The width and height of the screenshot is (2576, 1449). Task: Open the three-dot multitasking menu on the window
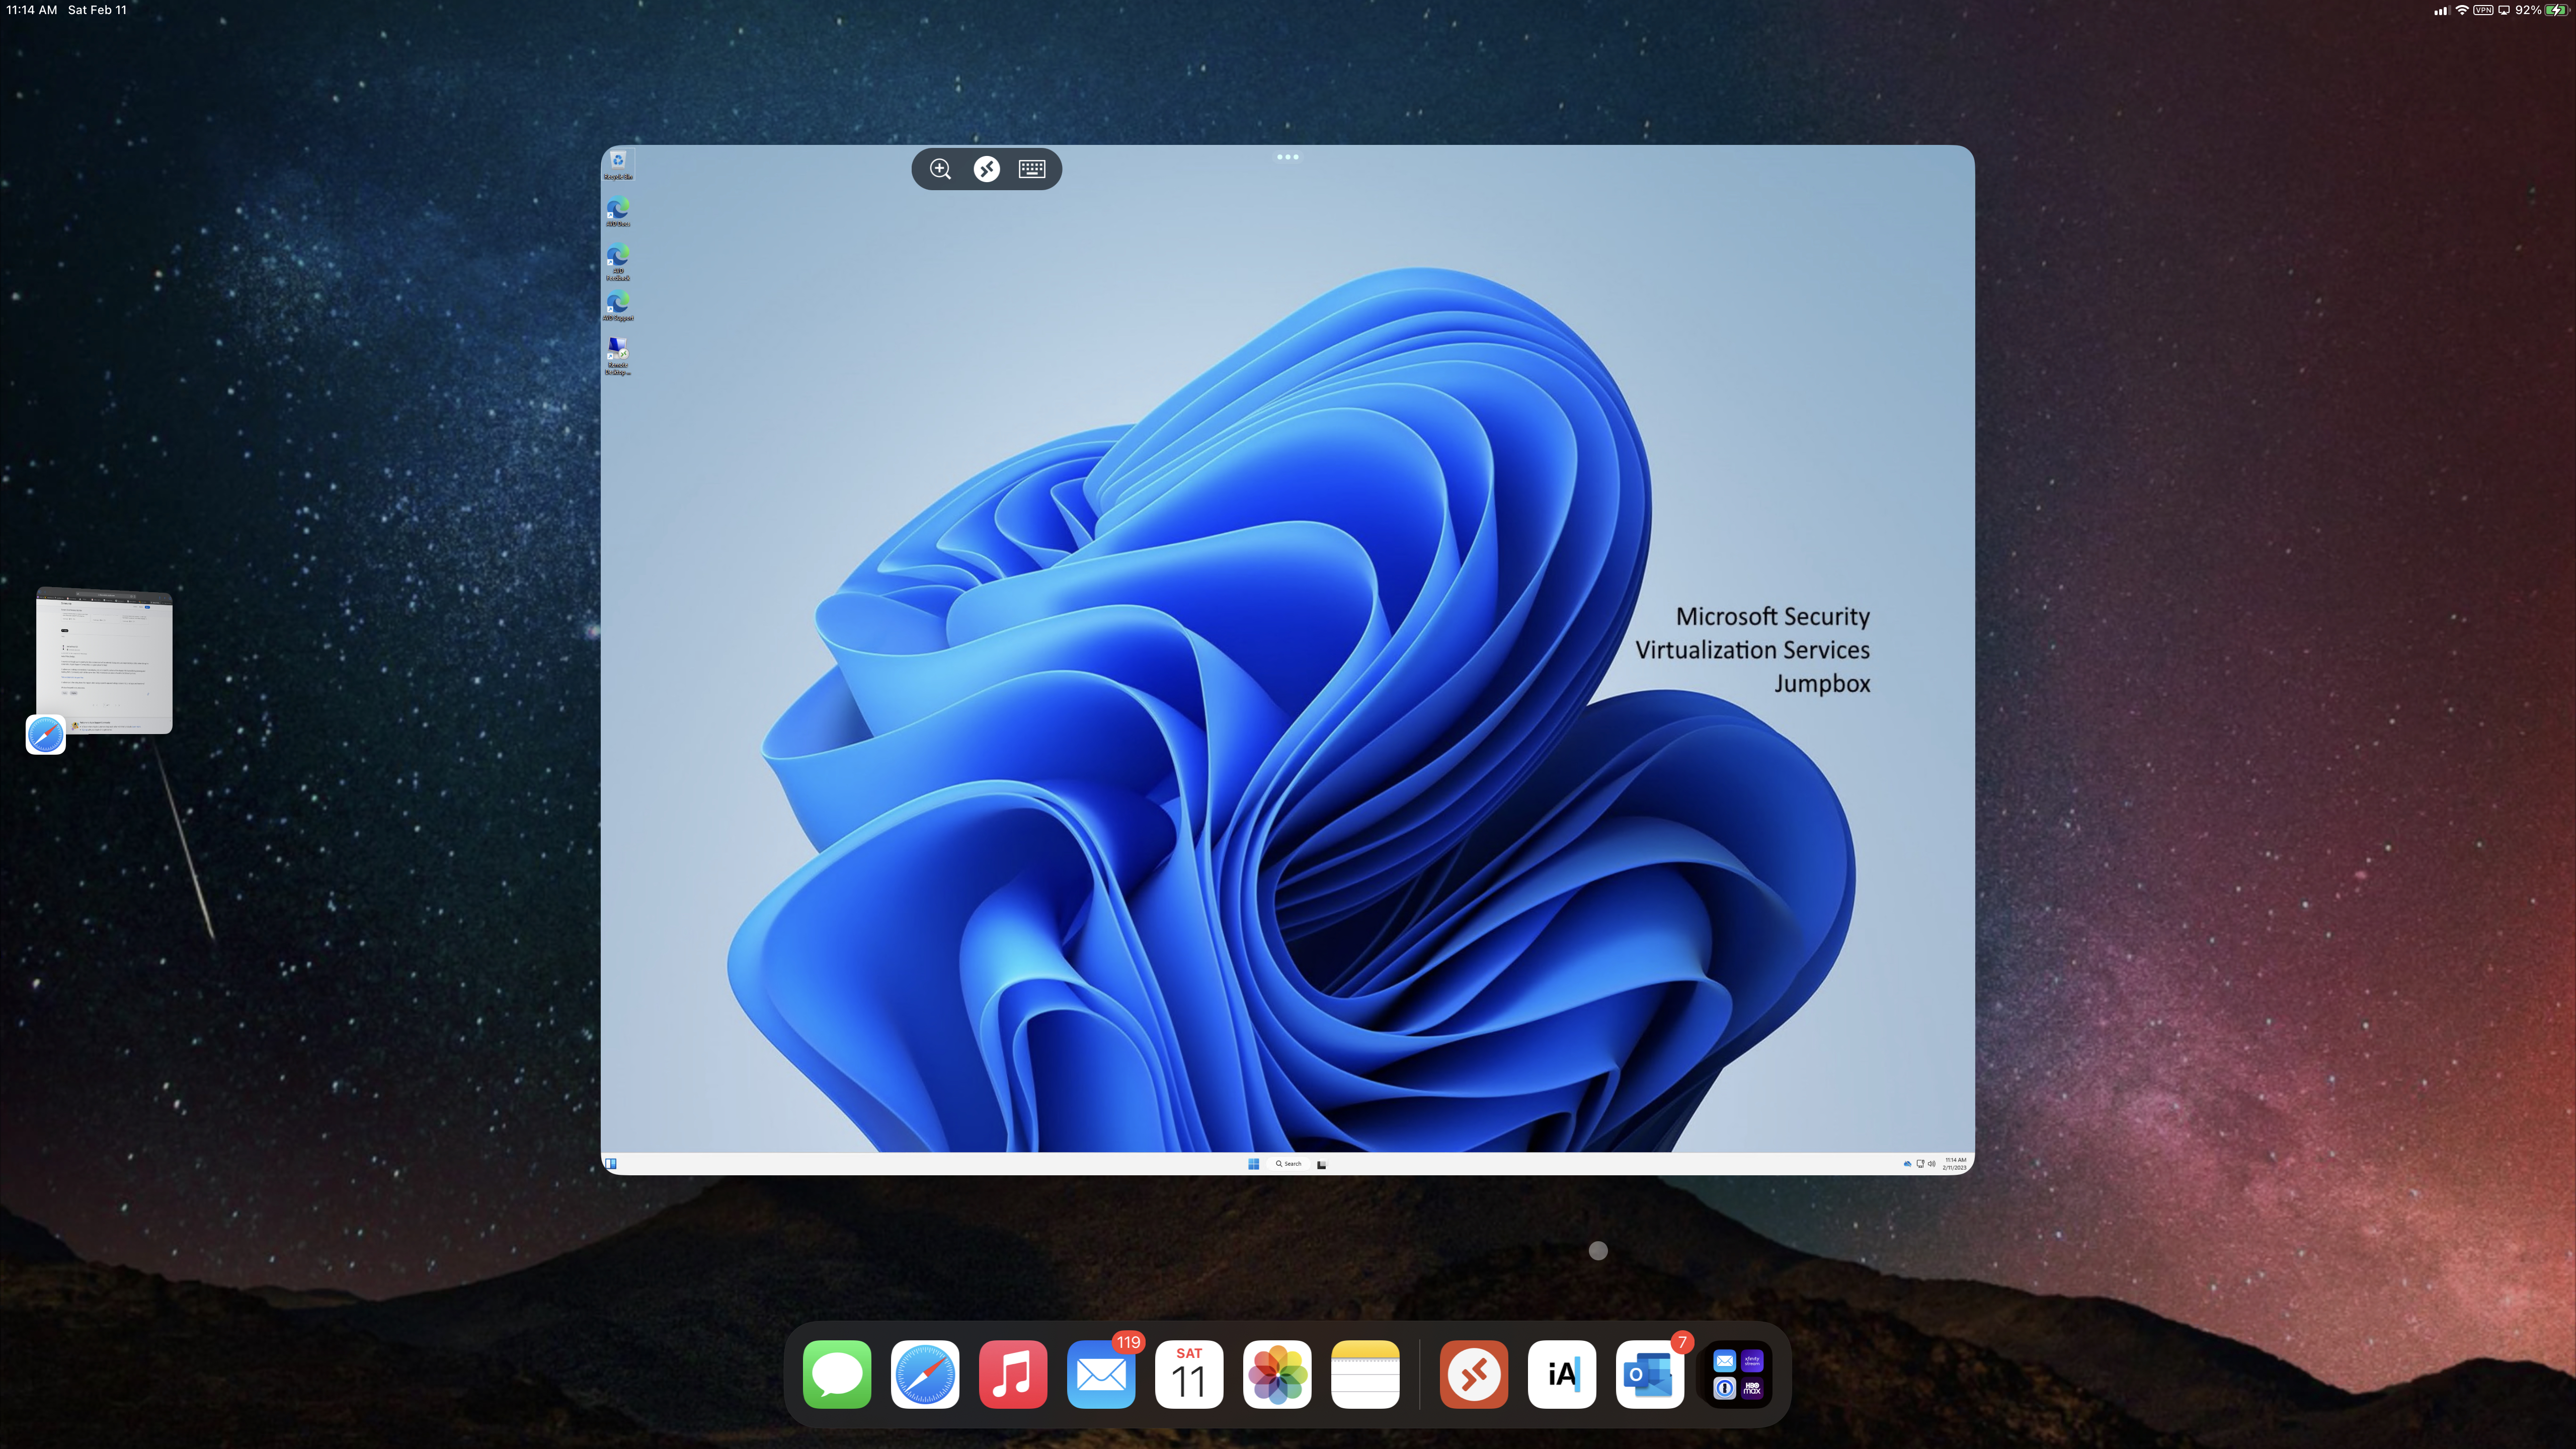click(x=1288, y=157)
